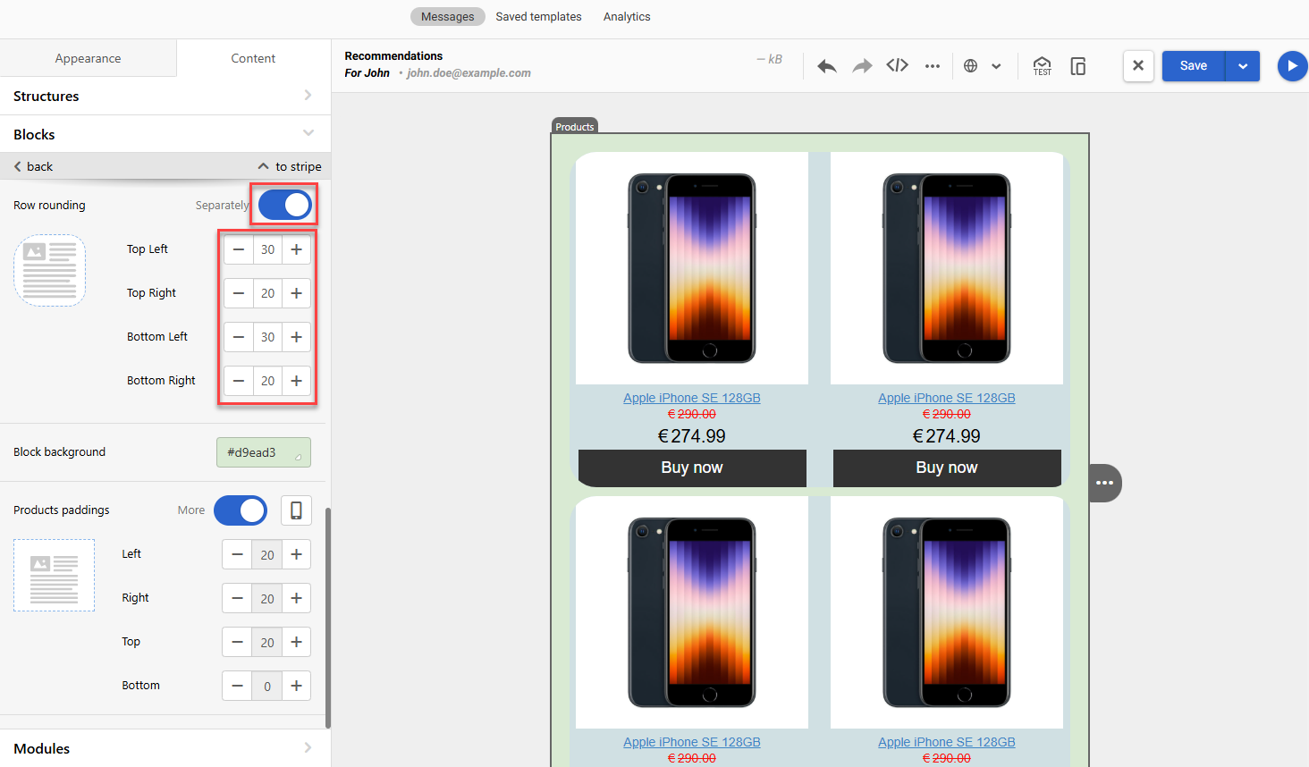Viewport: 1309px width, 767px height.
Task: Switch to Appearance tab
Action: [88, 58]
